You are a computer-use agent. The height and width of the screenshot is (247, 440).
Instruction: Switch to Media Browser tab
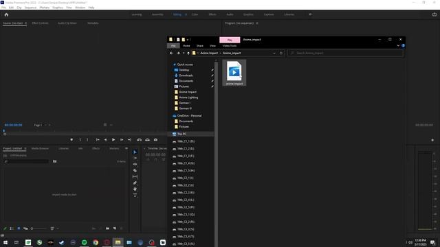[40, 148]
